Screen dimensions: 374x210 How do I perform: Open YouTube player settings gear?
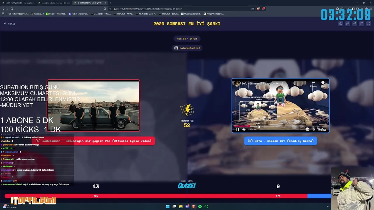(314, 129)
